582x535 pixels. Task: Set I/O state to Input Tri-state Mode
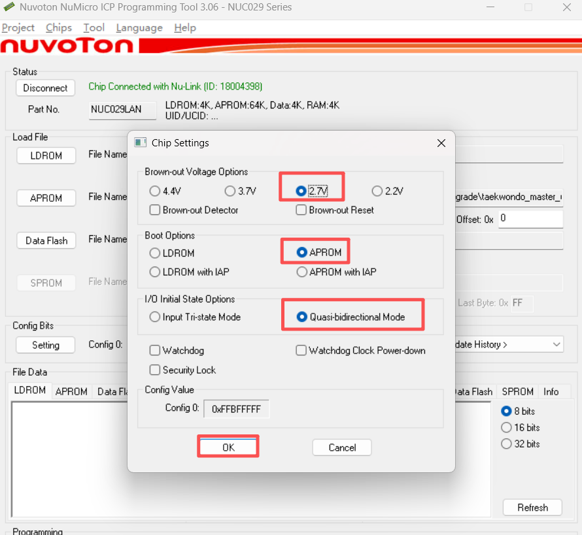155,317
